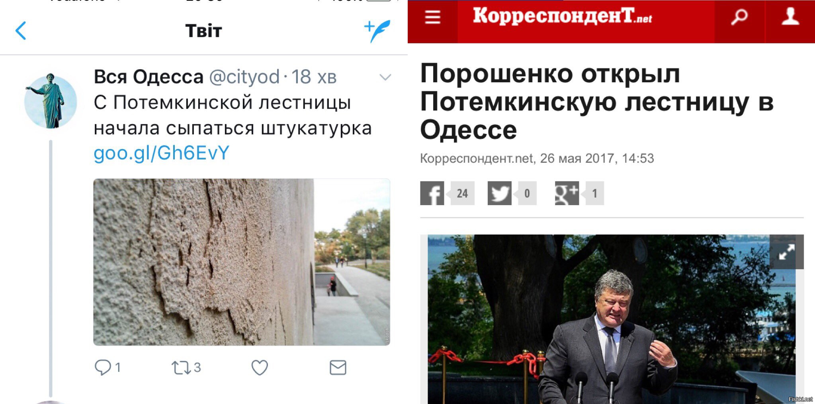Share the article on Twitter
The height and width of the screenshot is (404, 815).
pos(499,193)
